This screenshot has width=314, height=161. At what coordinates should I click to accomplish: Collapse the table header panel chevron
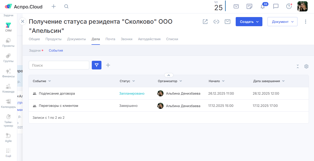pos(169,75)
